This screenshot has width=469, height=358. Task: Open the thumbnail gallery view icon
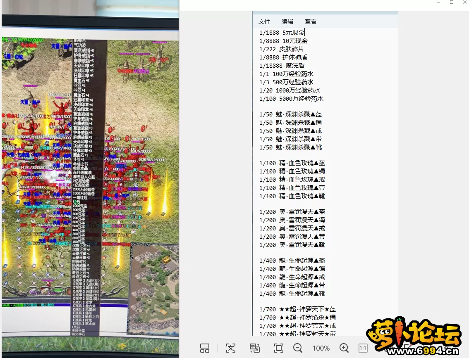(x=205, y=348)
